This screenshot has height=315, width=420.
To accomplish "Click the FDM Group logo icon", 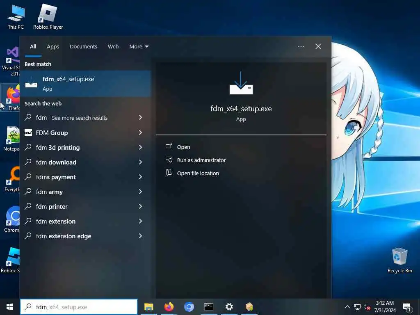I will tap(28, 132).
